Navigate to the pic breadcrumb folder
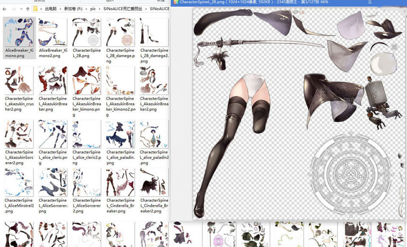Image resolution: width=407 pixels, height=247 pixels. [x=93, y=9]
